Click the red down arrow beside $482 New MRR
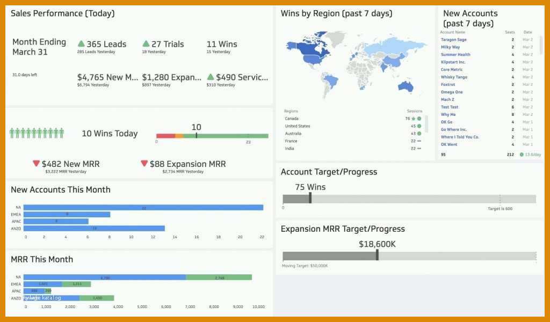Image resolution: width=550 pixels, height=322 pixels. (36, 163)
